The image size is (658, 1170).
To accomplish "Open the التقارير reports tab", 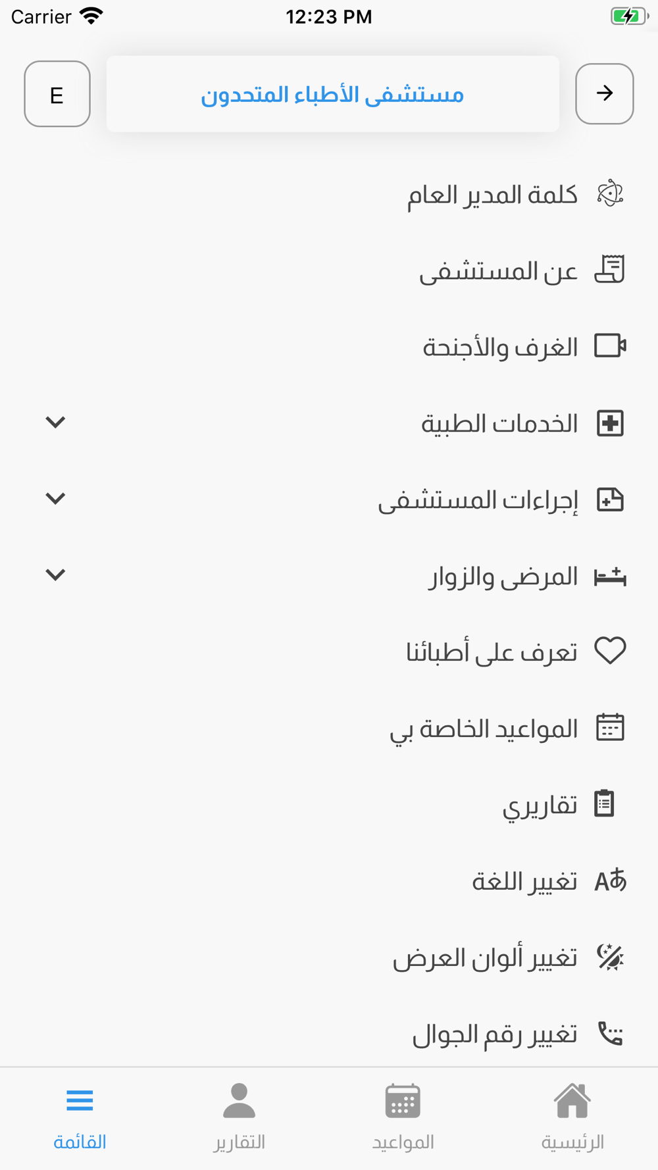I will 239,1116.
